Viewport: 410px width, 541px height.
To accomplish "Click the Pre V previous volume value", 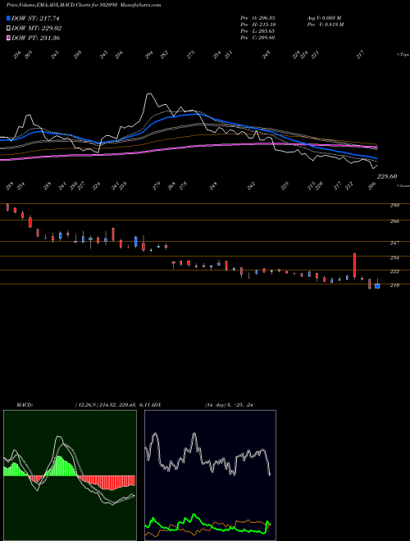I will (x=326, y=25).
